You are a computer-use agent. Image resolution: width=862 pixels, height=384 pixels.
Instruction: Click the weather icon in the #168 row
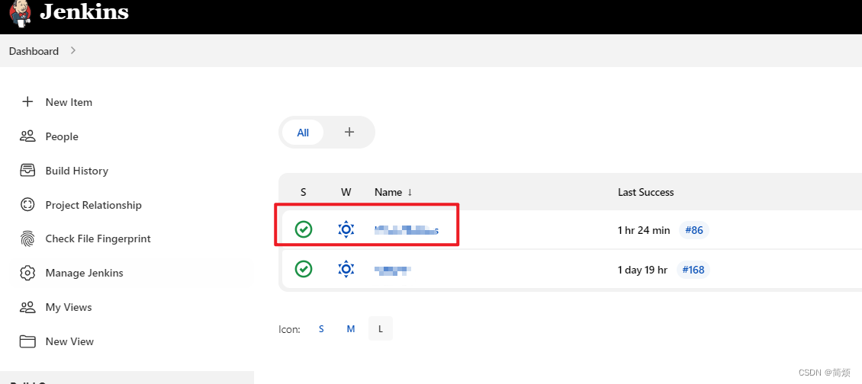[346, 269]
